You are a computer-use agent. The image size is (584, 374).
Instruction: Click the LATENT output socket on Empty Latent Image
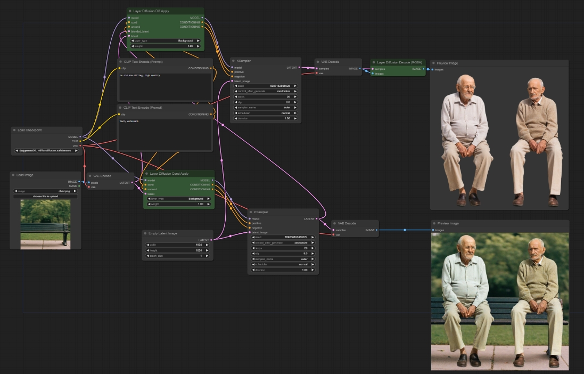click(x=212, y=240)
